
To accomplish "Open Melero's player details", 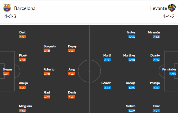I will pos(130,106).
